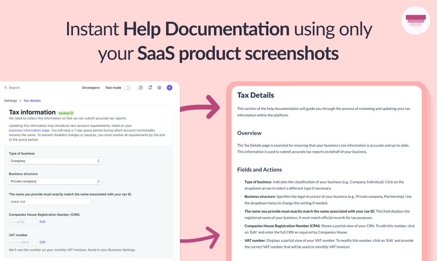
Task: Edit the Companies House Registration Number
Action: point(43,222)
